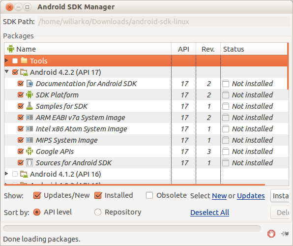This screenshot has width=293, height=246.
Task: Expand the Tools tree node
Action: coord(6,61)
